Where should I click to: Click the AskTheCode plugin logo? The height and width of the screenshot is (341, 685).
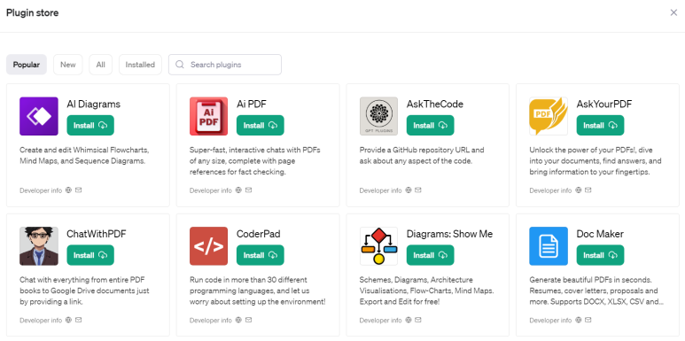coord(378,116)
